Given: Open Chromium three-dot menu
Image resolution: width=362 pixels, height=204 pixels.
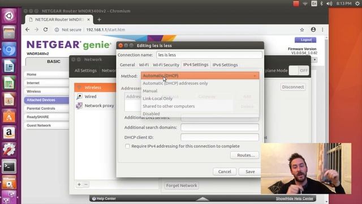Looking at the screenshot, I should click(322, 29).
